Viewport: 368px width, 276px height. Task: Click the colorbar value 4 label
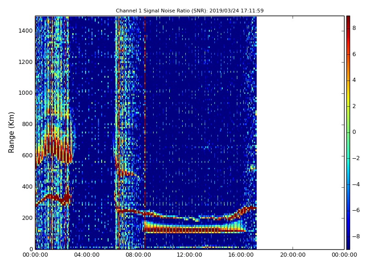click(354, 80)
